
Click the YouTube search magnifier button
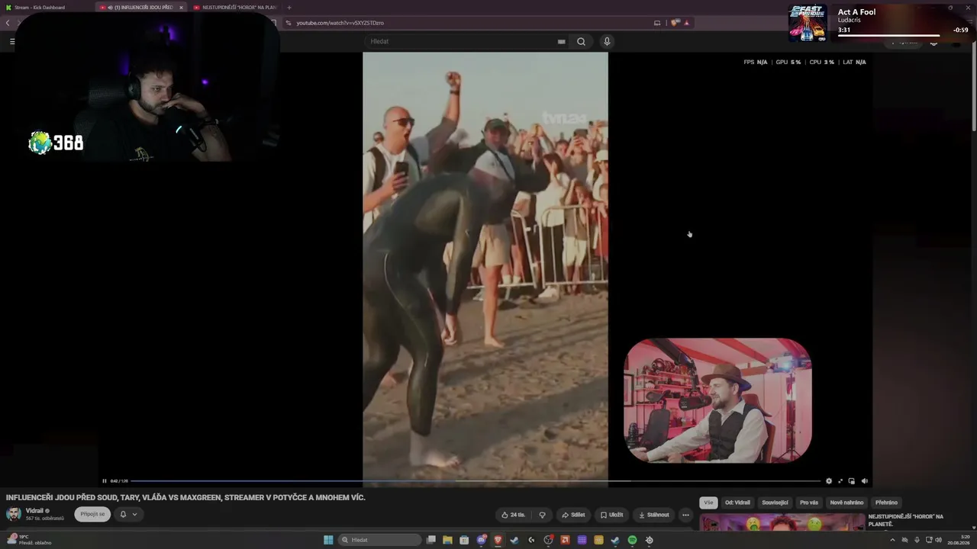pos(581,41)
